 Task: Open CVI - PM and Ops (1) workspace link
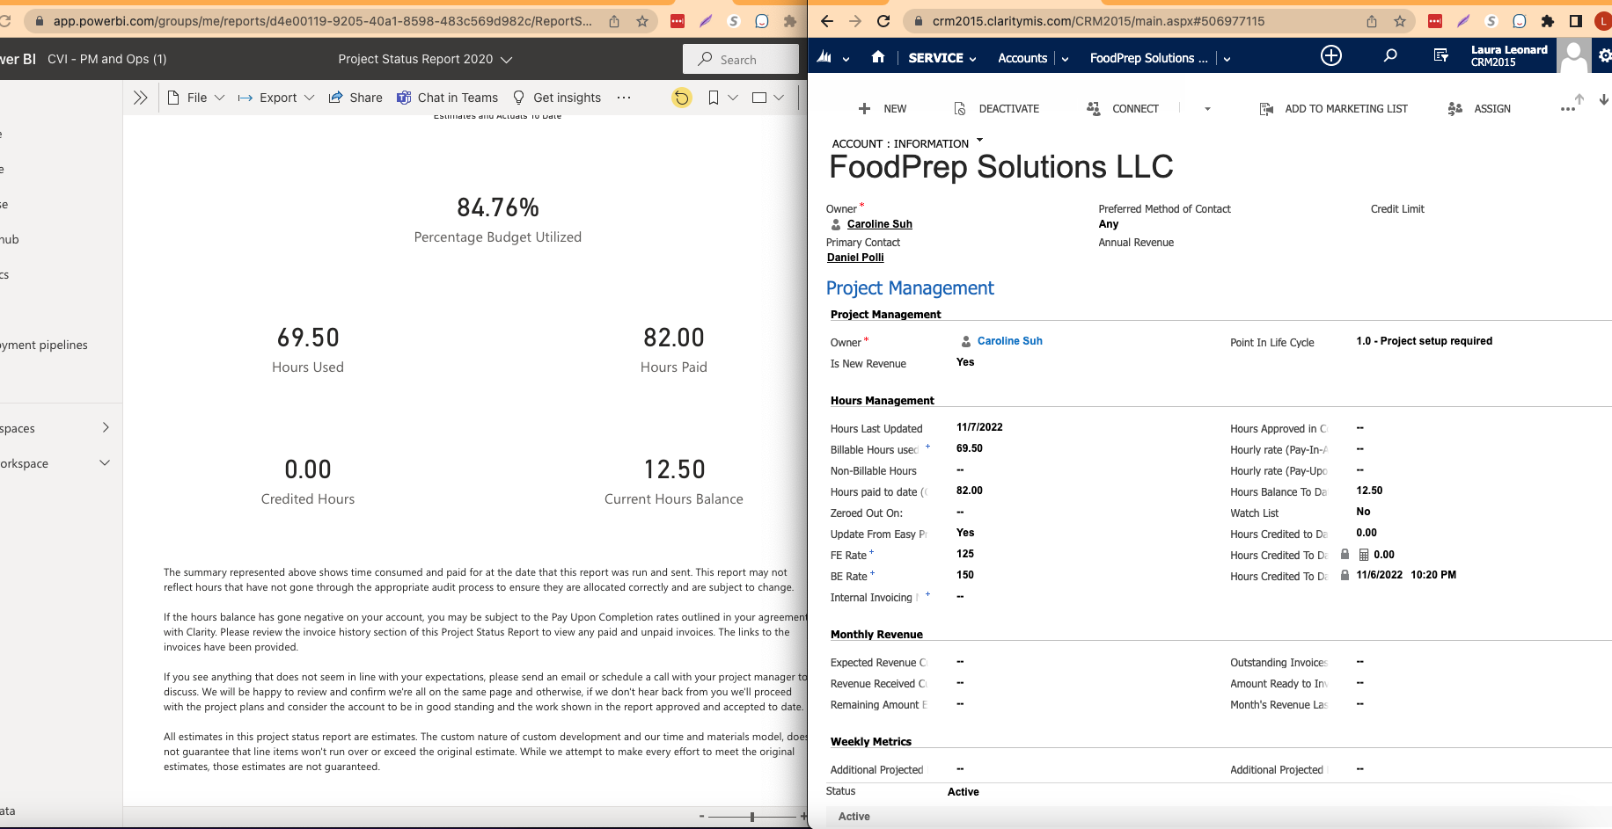coord(106,59)
